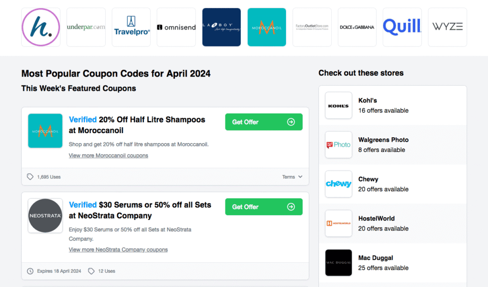
Task: Click the FactoryOutletStore.com logo
Action: [312, 27]
